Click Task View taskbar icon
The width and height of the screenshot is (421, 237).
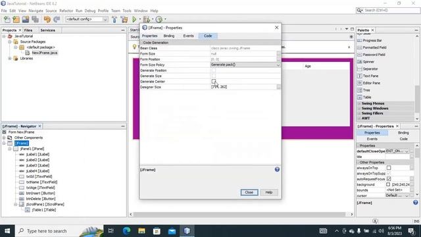(x=111, y=231)
